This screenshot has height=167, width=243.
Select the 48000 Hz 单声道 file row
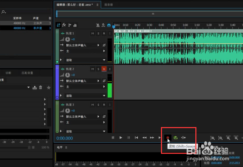(26, 28)
